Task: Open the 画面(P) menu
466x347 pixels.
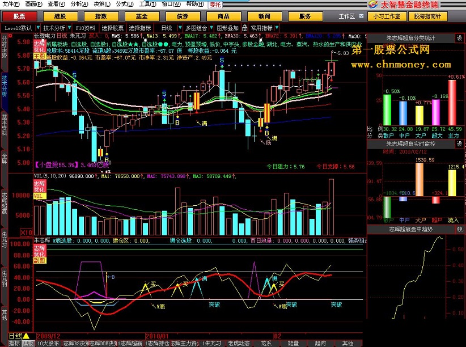Action: [33, 4]
